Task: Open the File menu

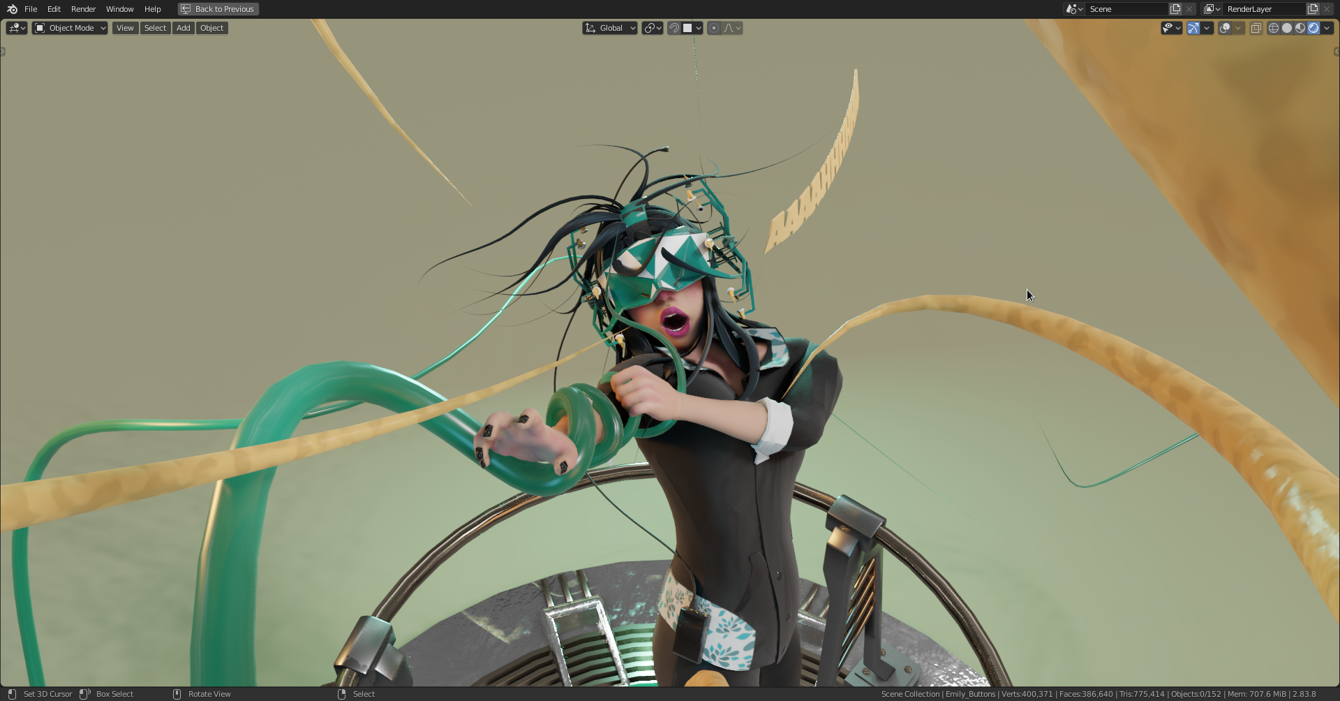Action: point(31,9)
